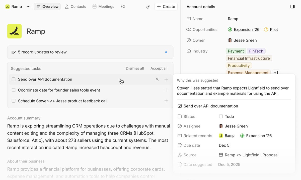This screenshot has width=301, height=180.
Task: Open the Contacts tab
Action: [75, 6]
